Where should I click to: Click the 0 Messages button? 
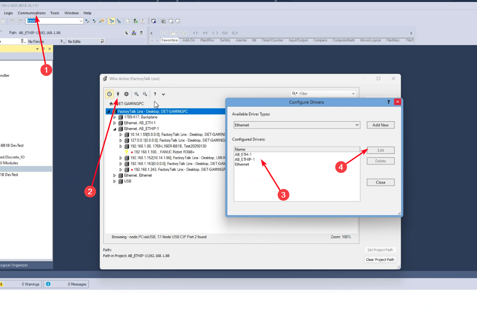(x=66, y=284)
